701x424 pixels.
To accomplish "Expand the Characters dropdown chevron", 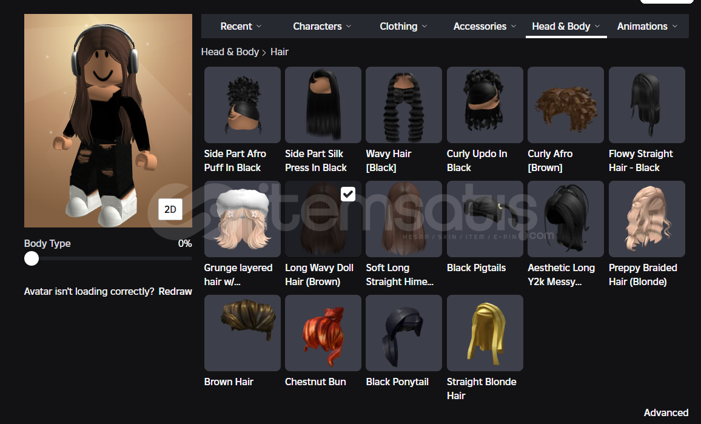I will click(349, 27).
